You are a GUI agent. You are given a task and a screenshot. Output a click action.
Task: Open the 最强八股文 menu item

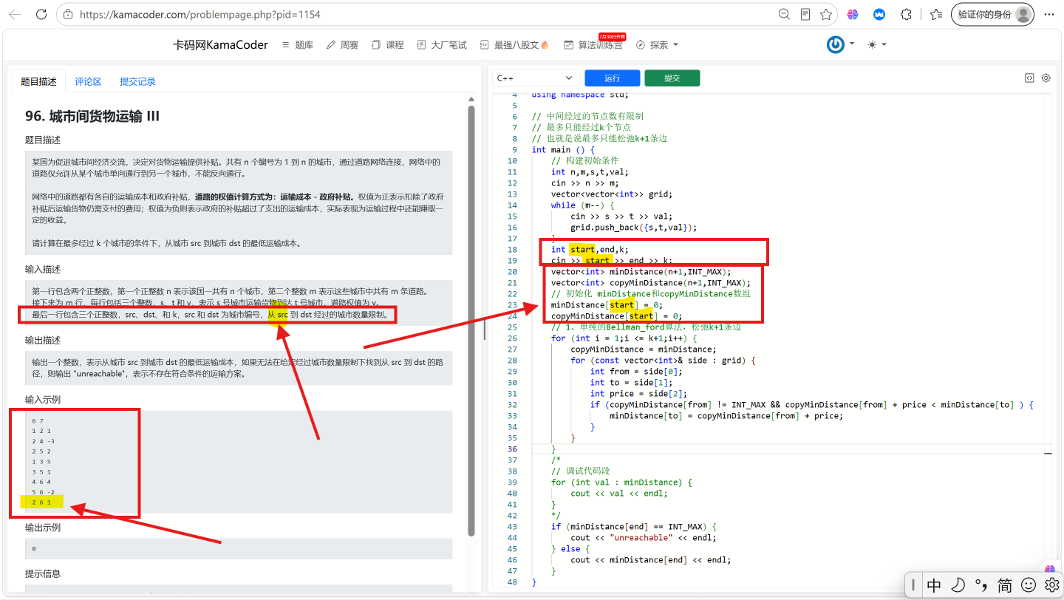coord(514,45)
